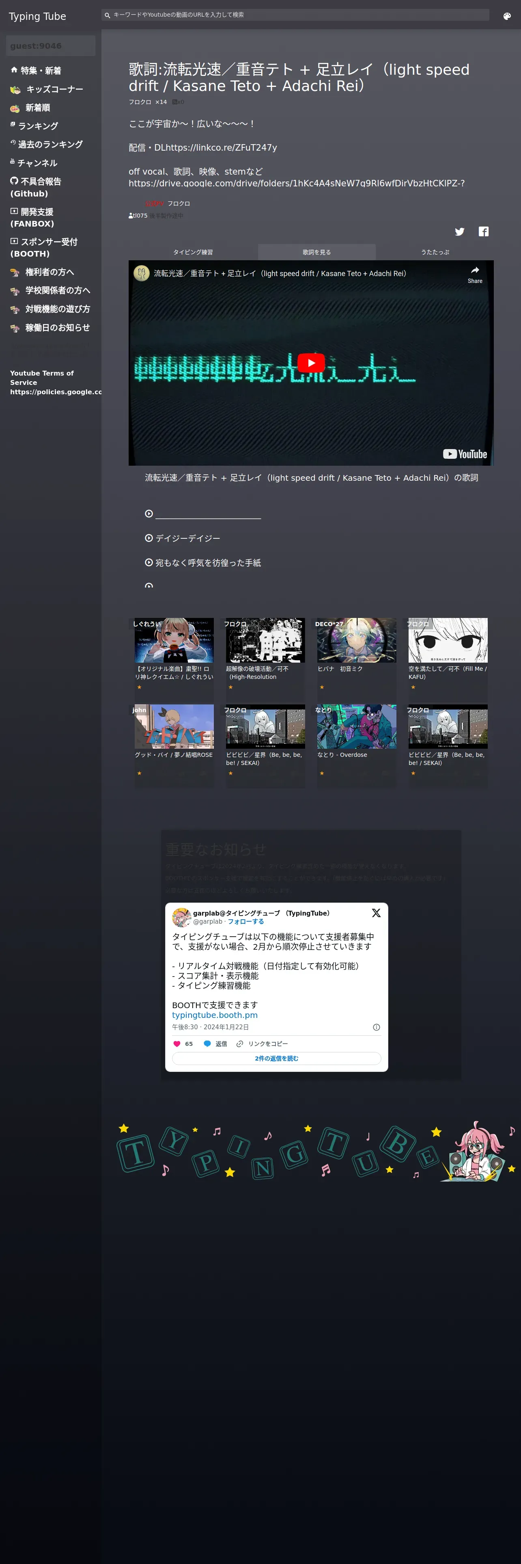This screenshot has width=521, height=1564.
Task: Open the color theme palette icon
Action: coord(507,16)
